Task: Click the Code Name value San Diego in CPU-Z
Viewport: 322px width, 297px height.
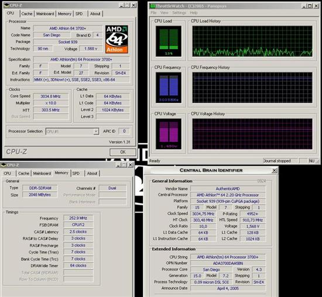Action: click(52, 35)
